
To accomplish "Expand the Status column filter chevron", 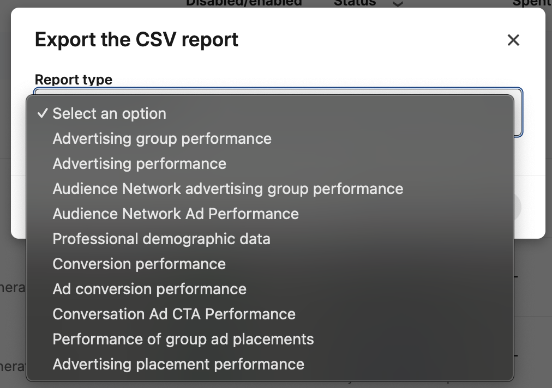I will [x=398, y=4].
